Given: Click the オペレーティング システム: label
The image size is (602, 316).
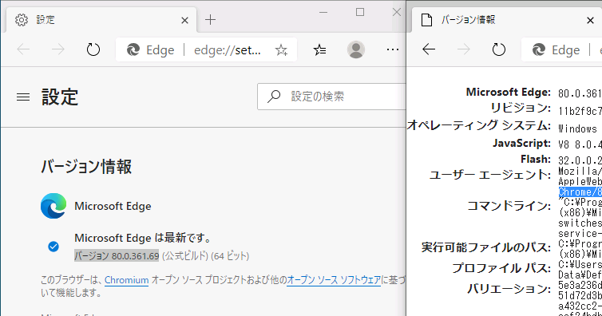Looking at the screenshot, I should 479,125.
